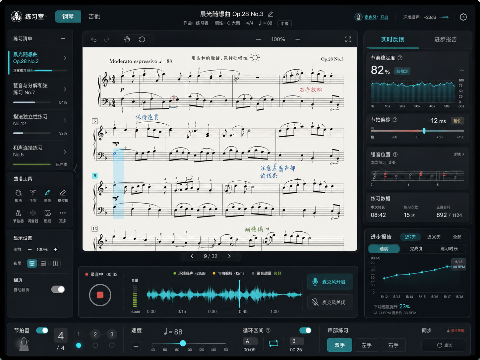
Task: Collapse the 节奏稳定度 panel
Action: 462,71
